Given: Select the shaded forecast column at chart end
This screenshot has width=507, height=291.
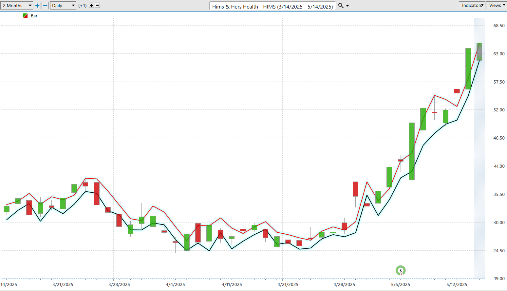Looking at the screenshot, I should tap(479, 148).
